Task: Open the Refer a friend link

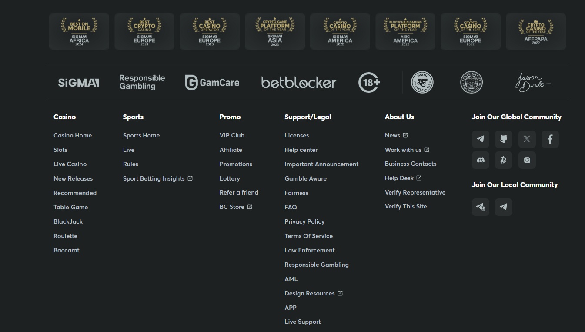Action: coord(239,192)
